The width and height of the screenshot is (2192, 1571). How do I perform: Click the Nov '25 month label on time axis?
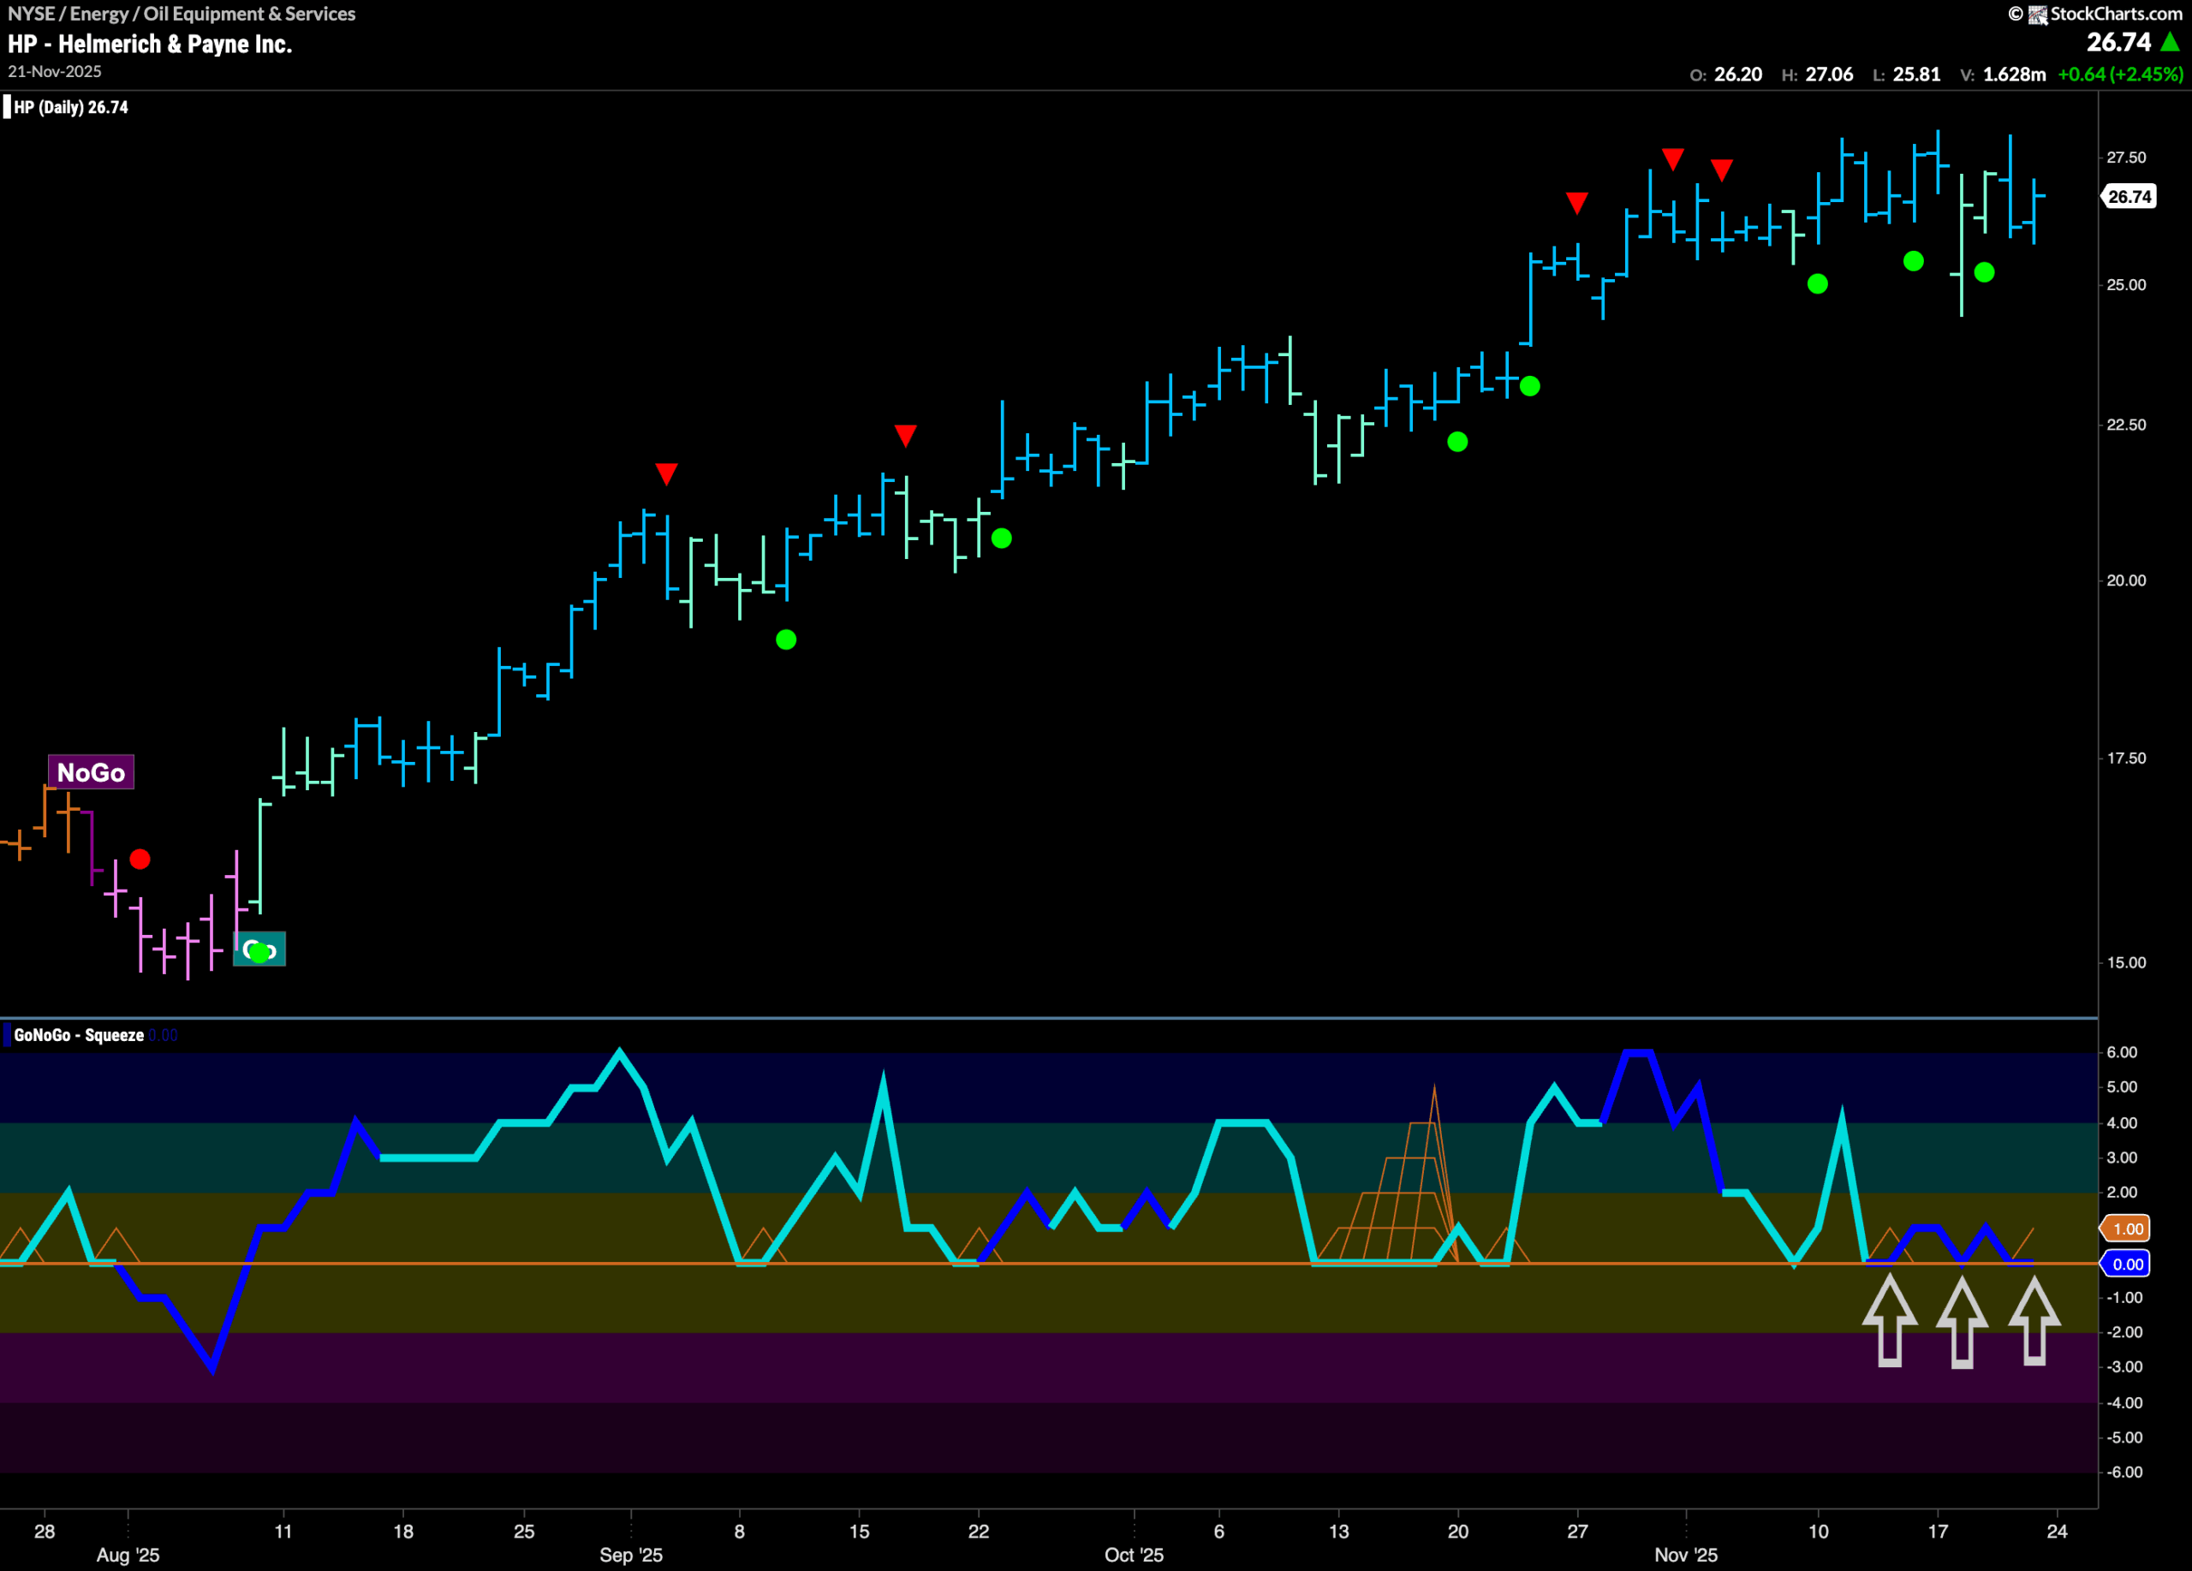click(1686, 1555)
